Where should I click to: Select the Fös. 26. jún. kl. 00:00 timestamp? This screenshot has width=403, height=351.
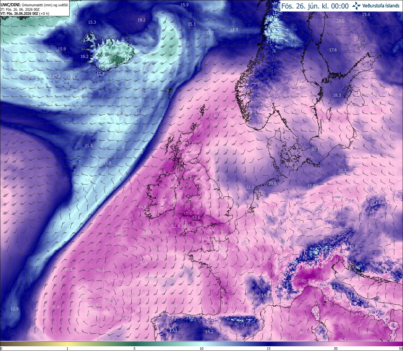(315, 6)
